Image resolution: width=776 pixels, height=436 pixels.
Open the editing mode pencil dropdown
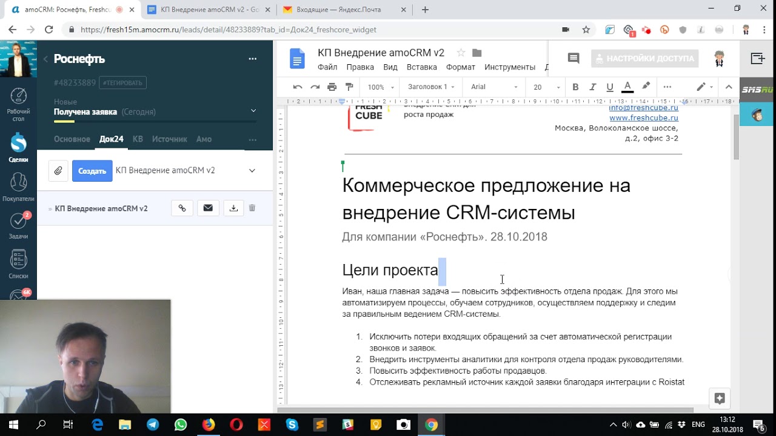click(x=704, y=87)
